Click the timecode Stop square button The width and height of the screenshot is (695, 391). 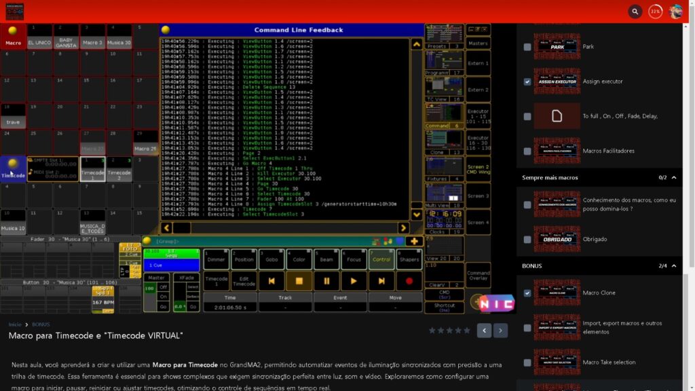tap(299, 280)
